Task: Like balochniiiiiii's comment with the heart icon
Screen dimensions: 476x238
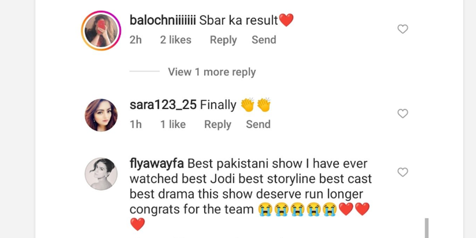Action: [403, 29]
